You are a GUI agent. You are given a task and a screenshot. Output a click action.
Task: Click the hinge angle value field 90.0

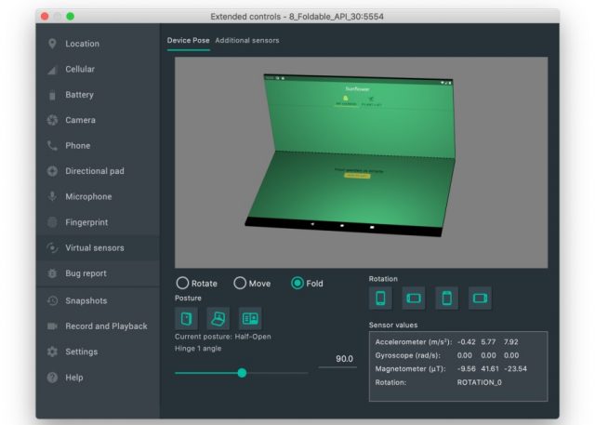click(337, 359)
